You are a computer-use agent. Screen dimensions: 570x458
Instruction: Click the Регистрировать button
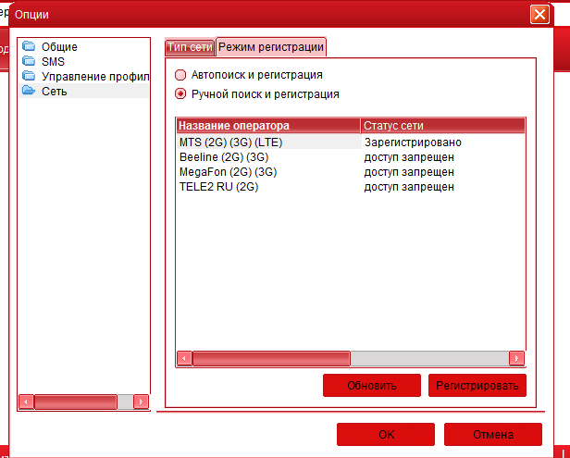477,385
